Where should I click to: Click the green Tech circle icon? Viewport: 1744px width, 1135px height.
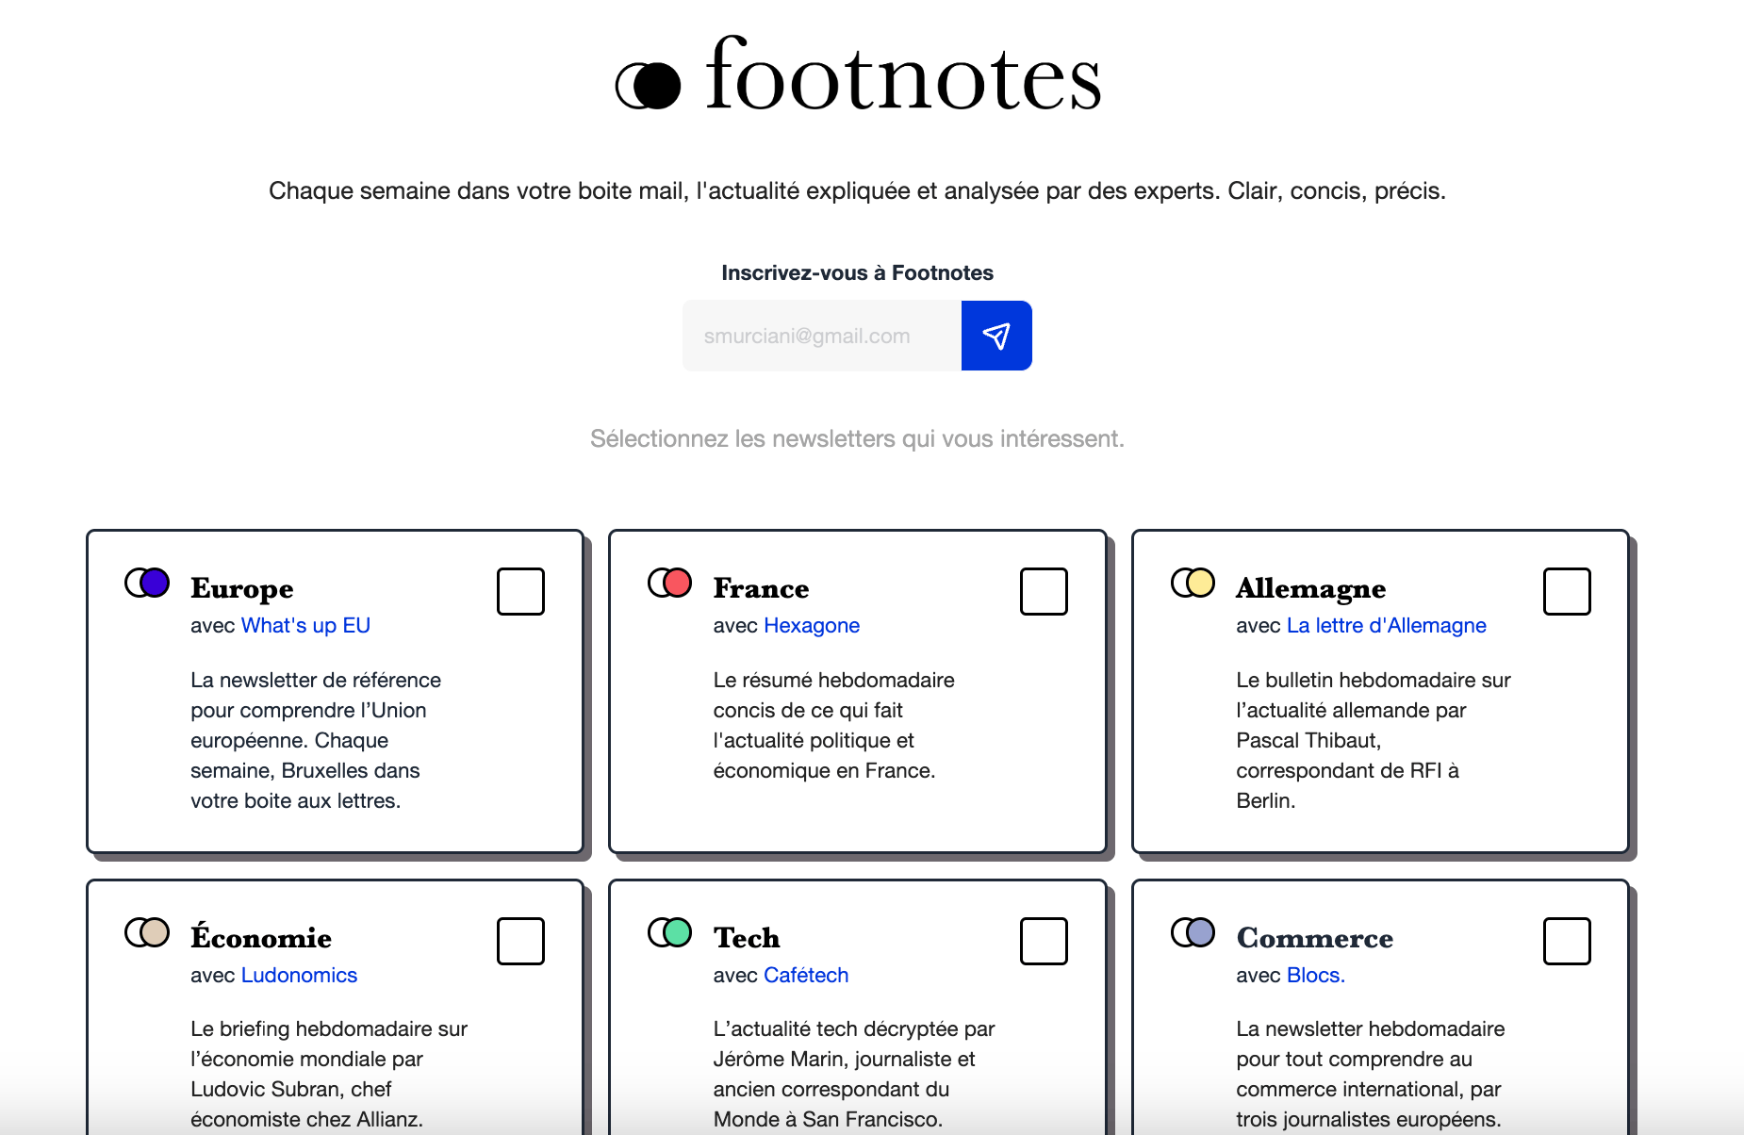click(x=670, y=932)
